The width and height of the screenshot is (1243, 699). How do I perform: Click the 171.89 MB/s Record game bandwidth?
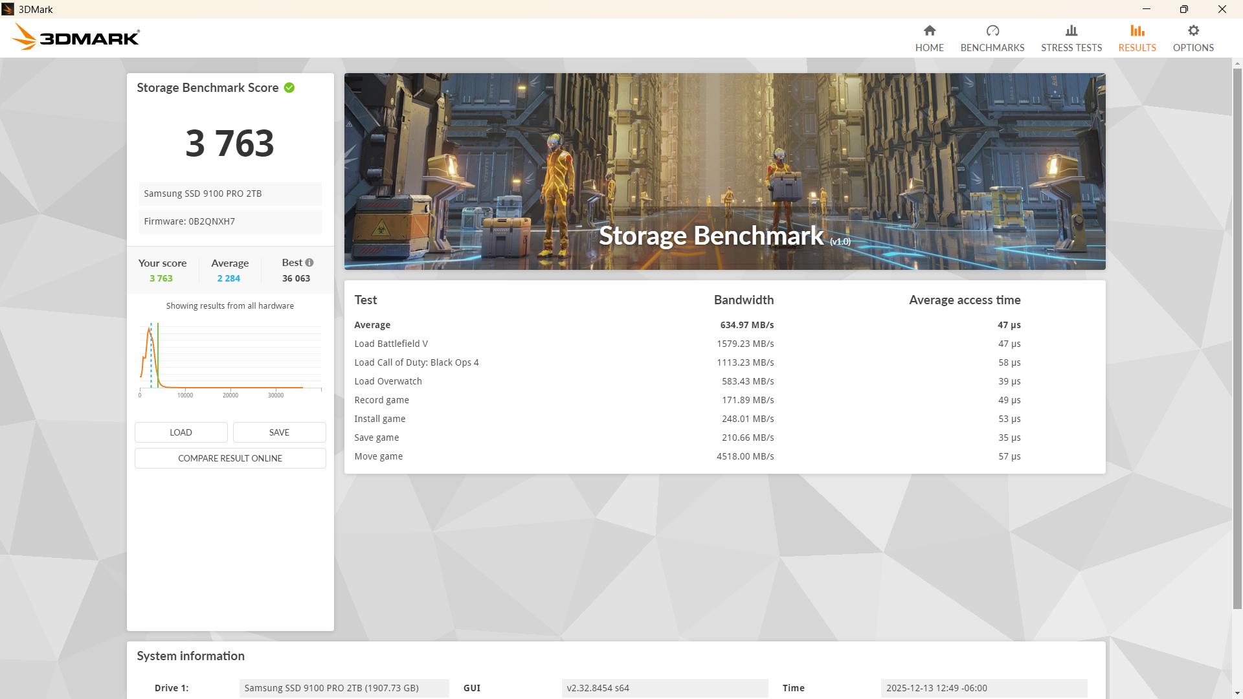coord(748,400)
